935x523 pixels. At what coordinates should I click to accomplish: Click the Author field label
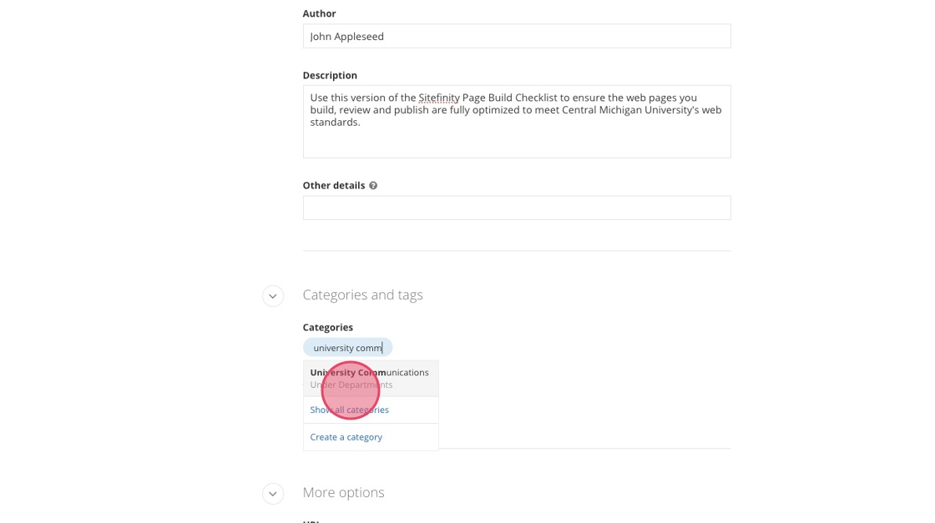tap(319, 13)
